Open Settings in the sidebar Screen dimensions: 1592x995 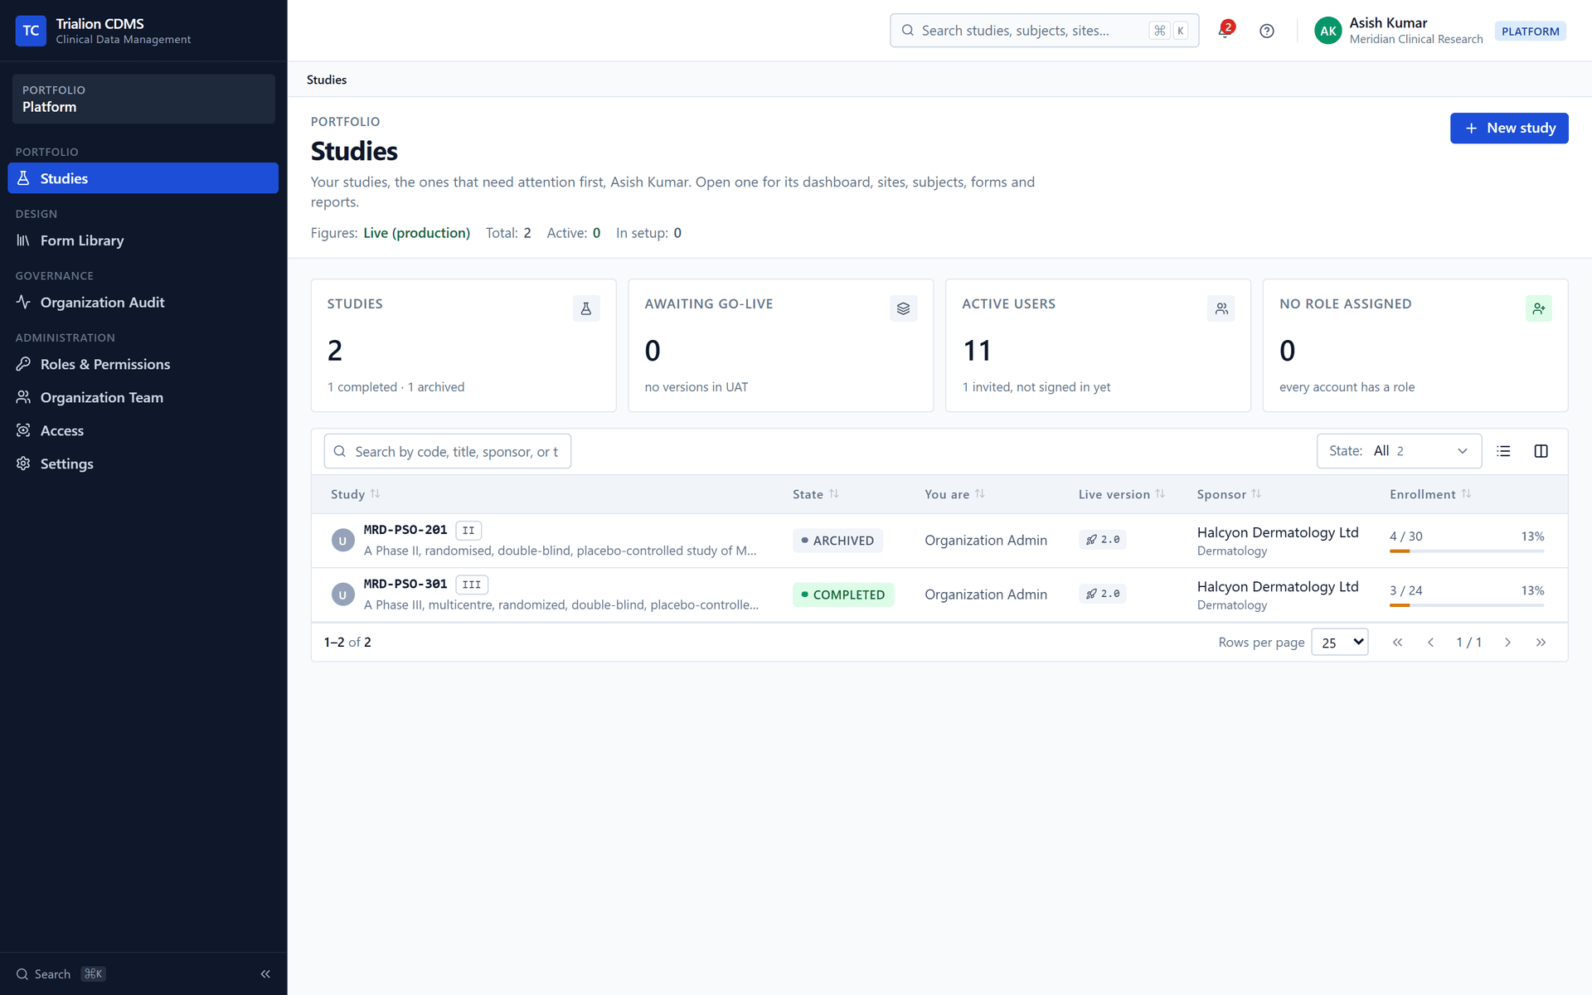pyautogui.click(x=143, y=464)
